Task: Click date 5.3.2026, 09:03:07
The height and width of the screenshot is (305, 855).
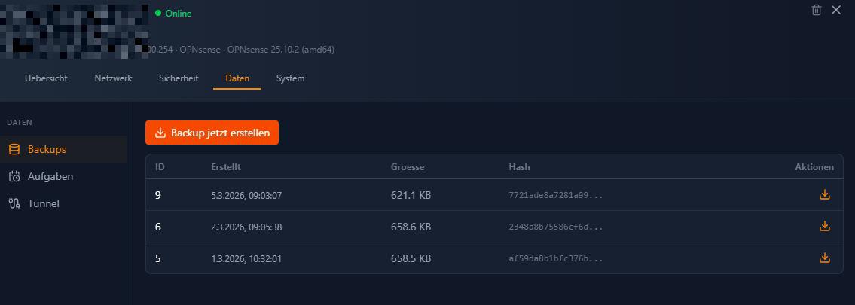Action: pos(246,196)
